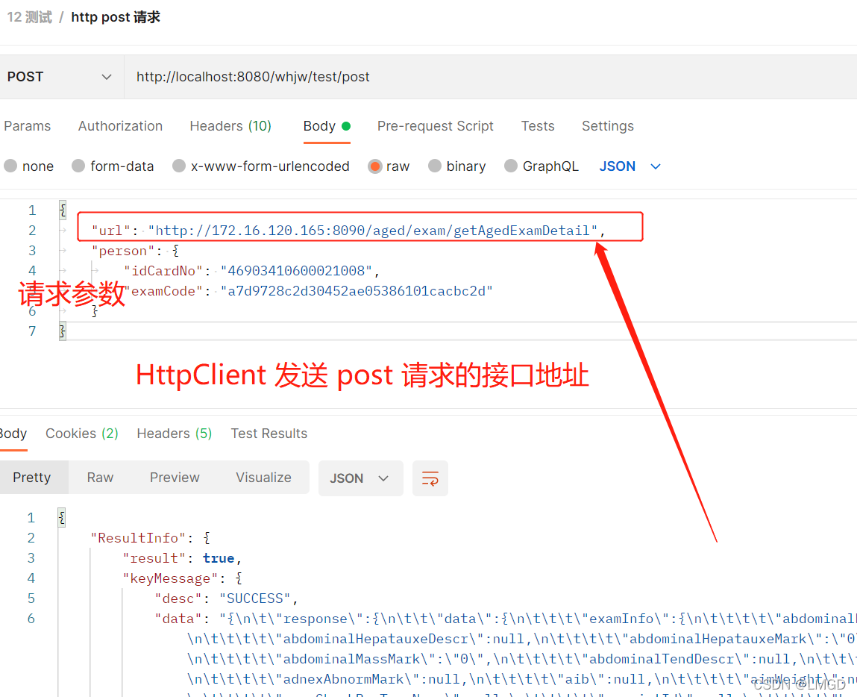857x697 pixels.
Task: Open response JSON format dropdown
Action: [361, 478]
